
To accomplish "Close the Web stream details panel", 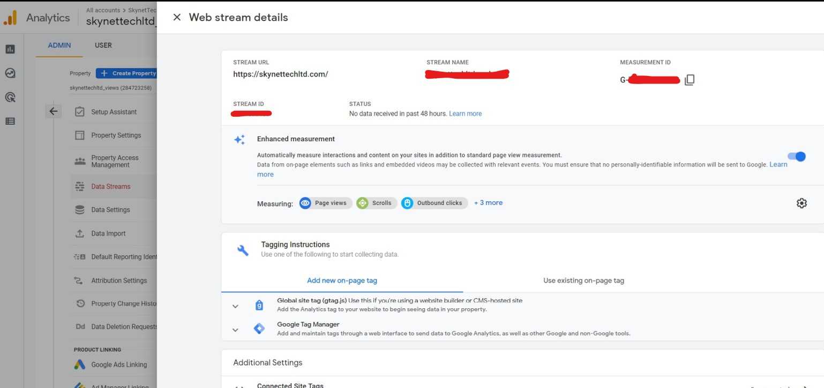I will [x=177, y=17].
